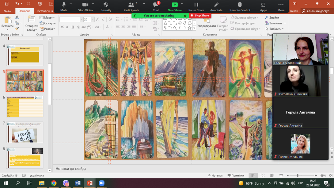Screen dimensions: 334x188
Task: Click the Annotate pencil tool
Action: click(x=216, y=7)
